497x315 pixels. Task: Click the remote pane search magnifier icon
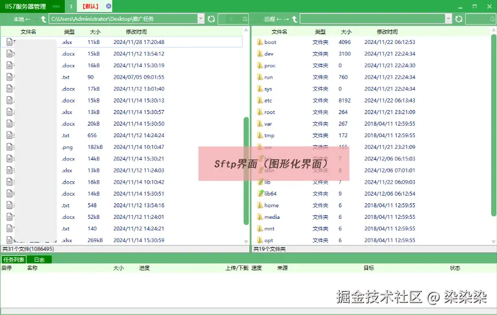(x=492, y=19)
